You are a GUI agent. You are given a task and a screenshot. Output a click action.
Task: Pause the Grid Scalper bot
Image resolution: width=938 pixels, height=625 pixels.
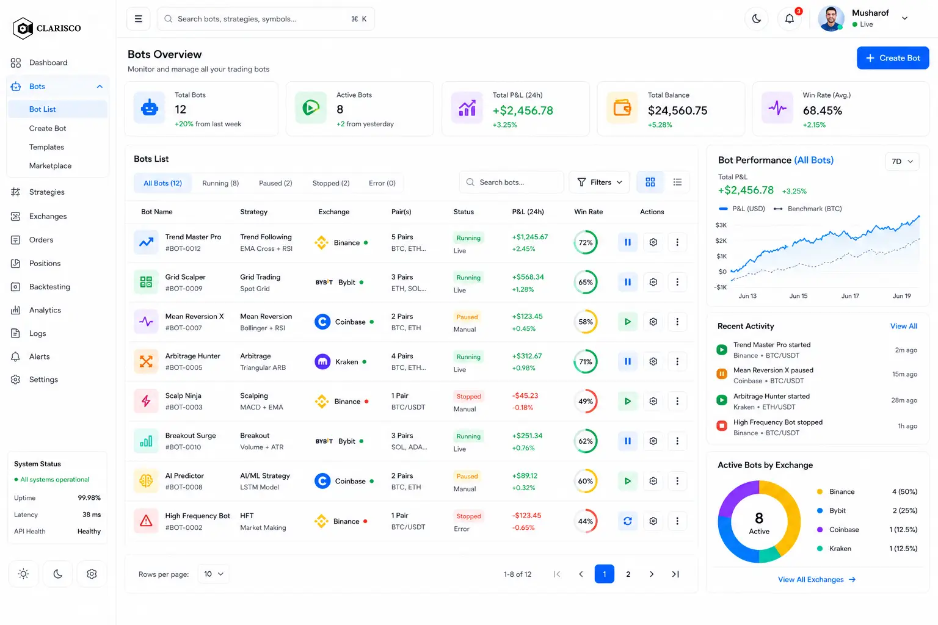click(627, 282)
